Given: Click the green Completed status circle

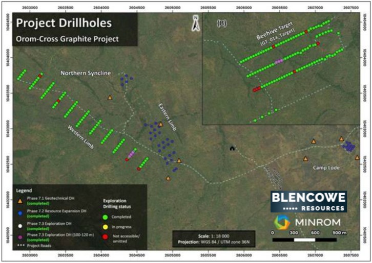Looking at the screenshot, I should 106,217.
